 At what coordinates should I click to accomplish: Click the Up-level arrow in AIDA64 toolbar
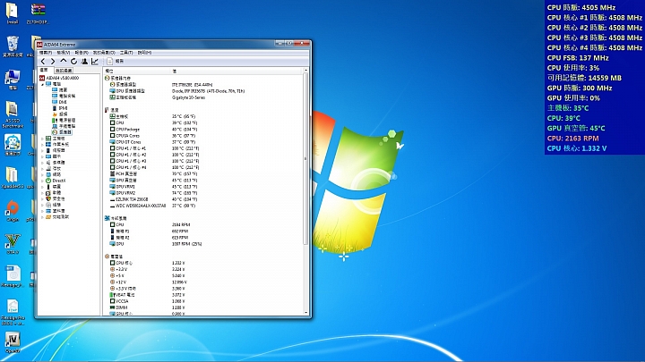point(64,61)
